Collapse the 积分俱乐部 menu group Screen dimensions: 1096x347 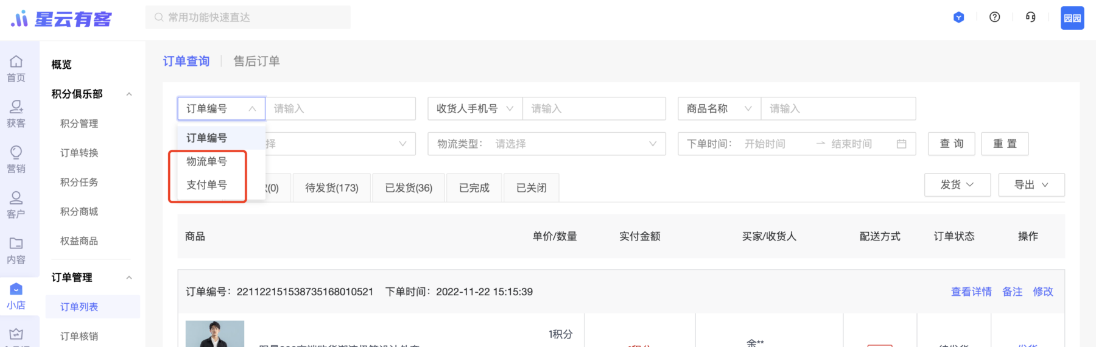(129, 94)
